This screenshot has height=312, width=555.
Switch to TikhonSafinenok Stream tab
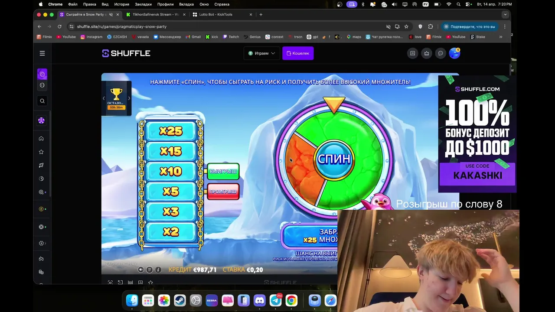click(x=155, y=14)
